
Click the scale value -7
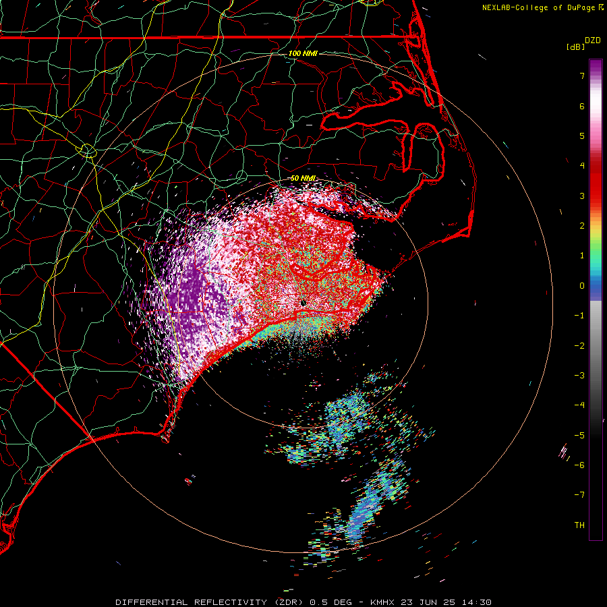point(579,495)
